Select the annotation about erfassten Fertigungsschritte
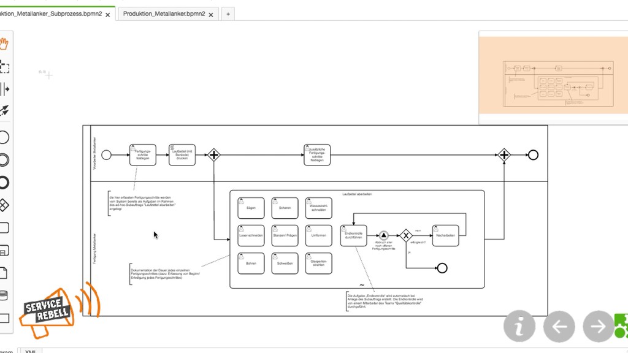Screen dimensions: 628x353 click(x=142, y=203)
